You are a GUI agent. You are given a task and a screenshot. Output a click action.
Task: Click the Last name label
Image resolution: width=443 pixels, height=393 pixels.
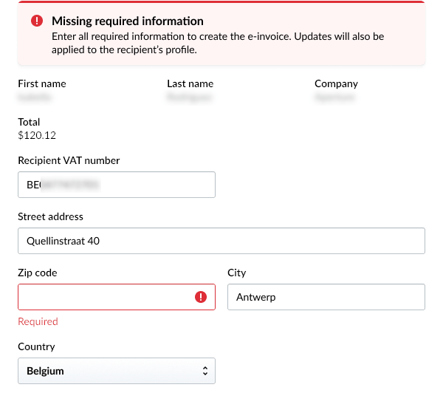point(190,83)
